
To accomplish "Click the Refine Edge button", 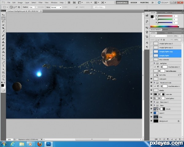I will 99,7.
